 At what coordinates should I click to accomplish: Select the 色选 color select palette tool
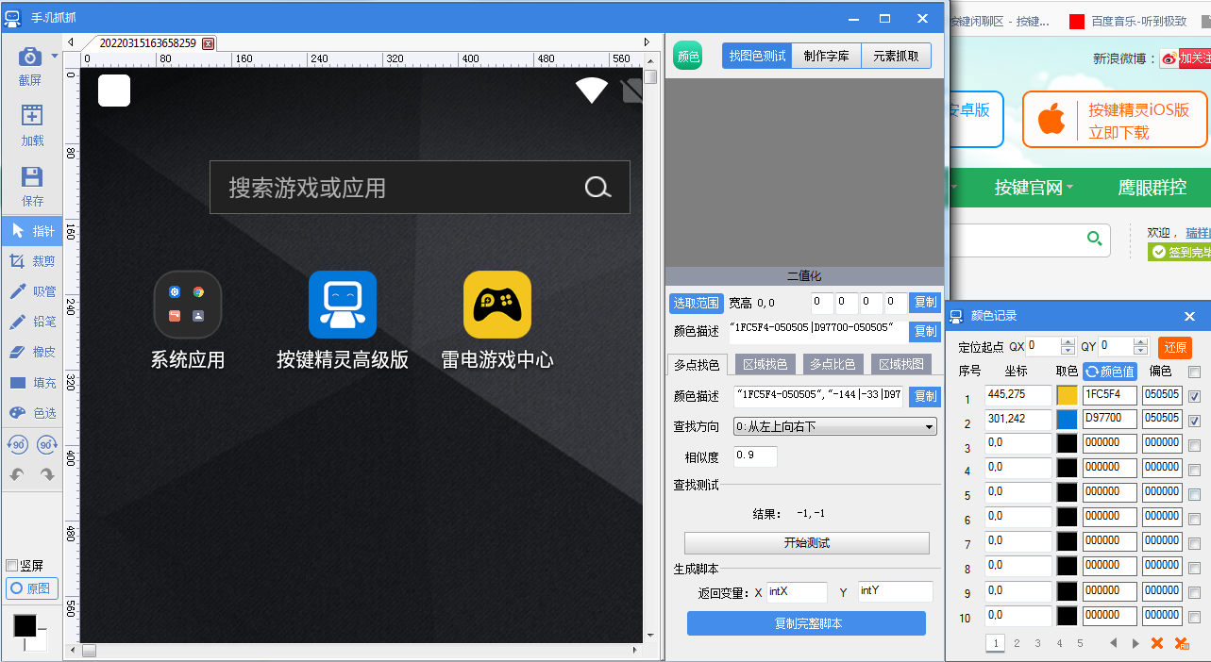[x=32, y=413]
